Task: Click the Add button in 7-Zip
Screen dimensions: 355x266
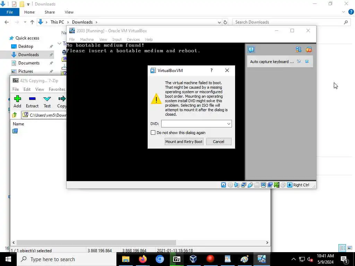Action: (x=17, y=101)
